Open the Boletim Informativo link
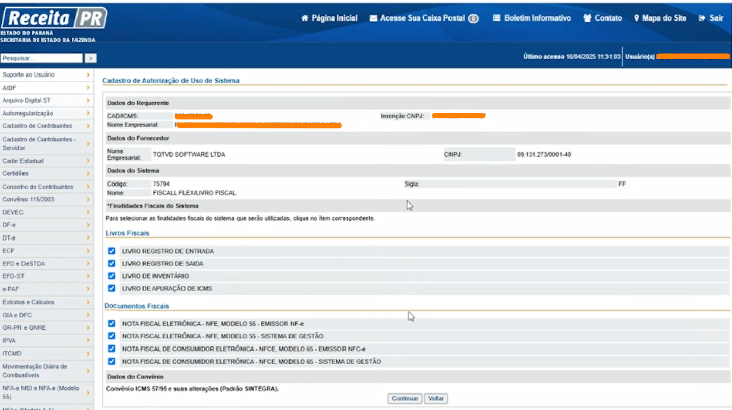This screenshot has width=732, height=410. [x=538, y=18]
